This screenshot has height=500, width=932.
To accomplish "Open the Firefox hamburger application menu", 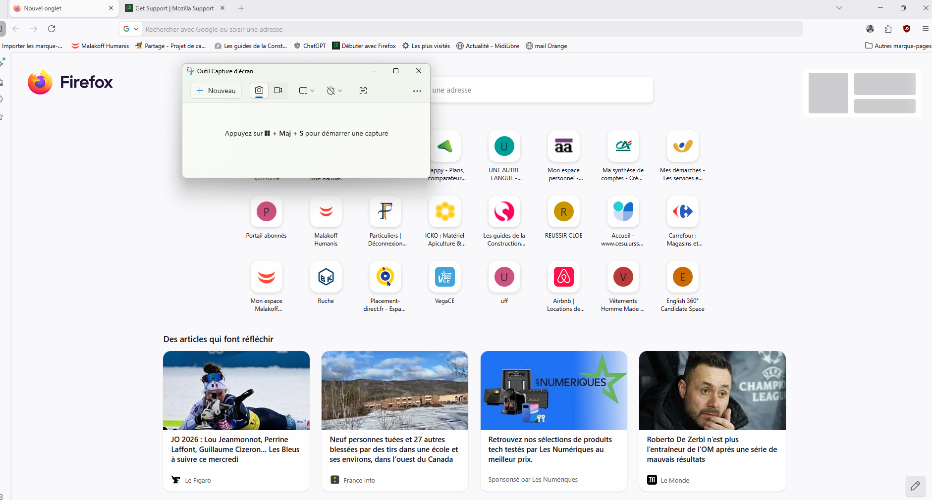I will click(925, 29).
